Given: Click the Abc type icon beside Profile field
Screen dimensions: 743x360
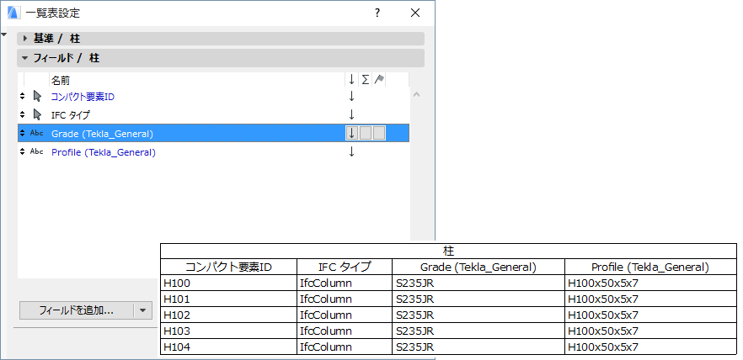Looking at the screenshot, I should tap(37, 152).
